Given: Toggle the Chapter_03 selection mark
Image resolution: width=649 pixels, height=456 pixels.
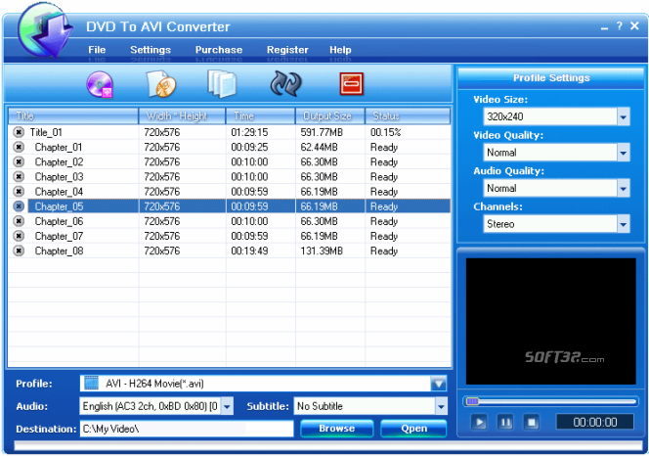Looking at the screenshot, I should click(x=19, y=176).
